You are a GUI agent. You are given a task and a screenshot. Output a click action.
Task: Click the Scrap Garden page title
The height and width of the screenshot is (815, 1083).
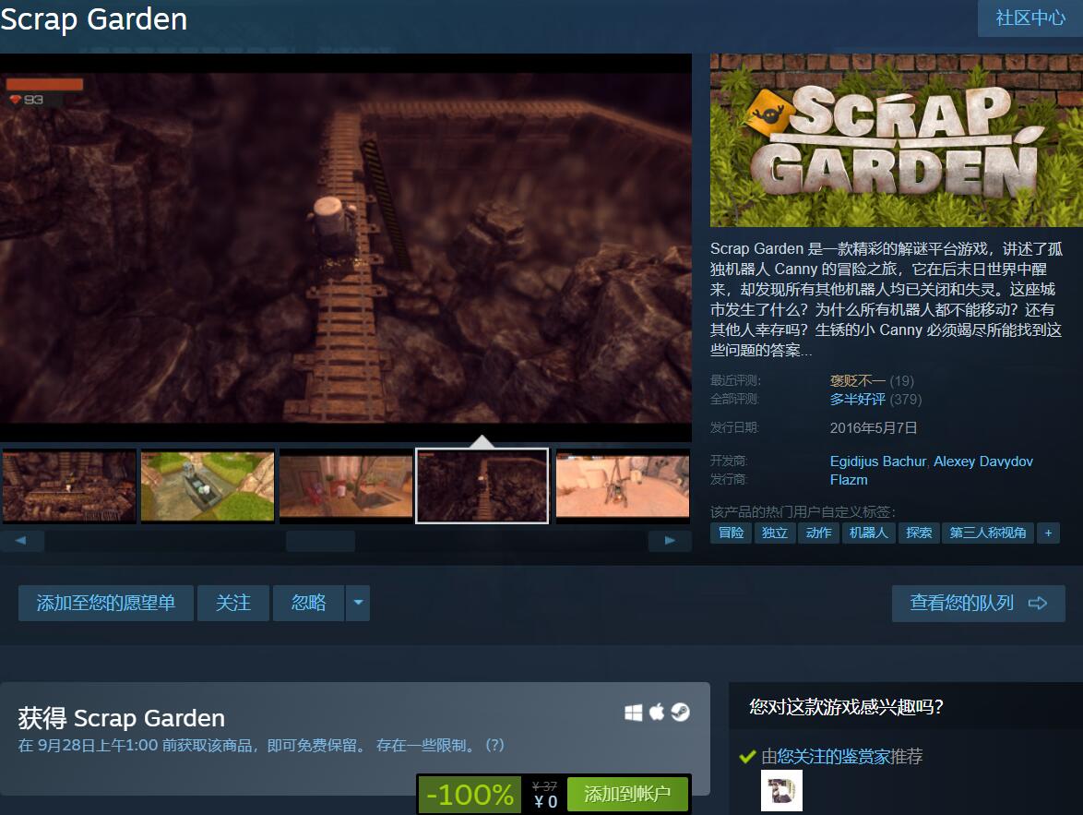94,18
